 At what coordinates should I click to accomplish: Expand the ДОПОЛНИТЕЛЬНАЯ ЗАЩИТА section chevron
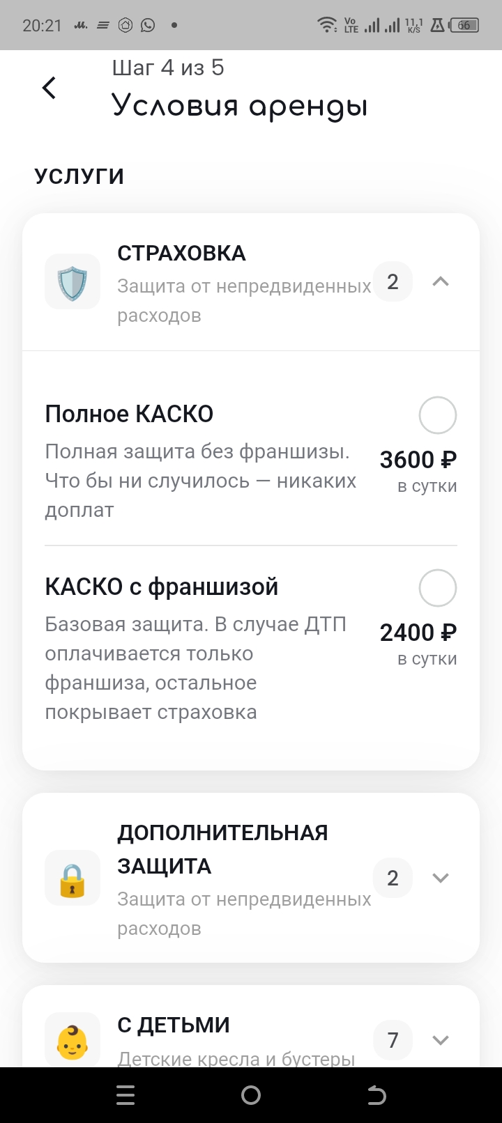(440, 878)
